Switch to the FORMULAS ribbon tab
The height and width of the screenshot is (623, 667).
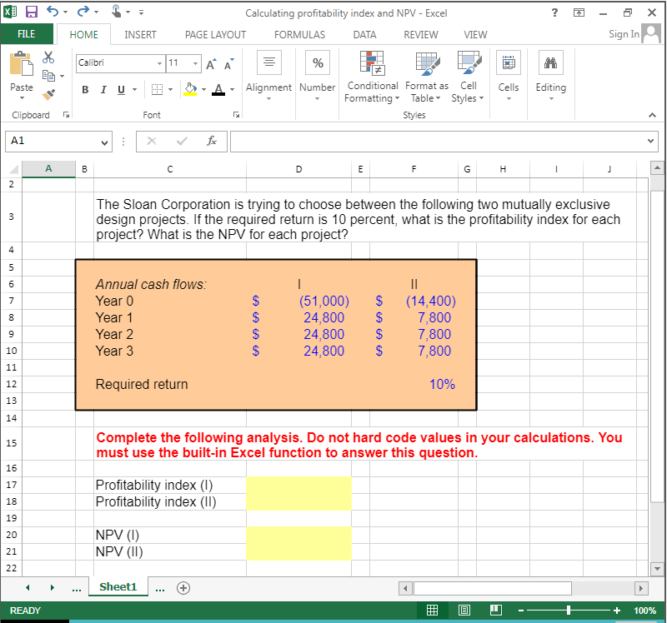(299, 34)
